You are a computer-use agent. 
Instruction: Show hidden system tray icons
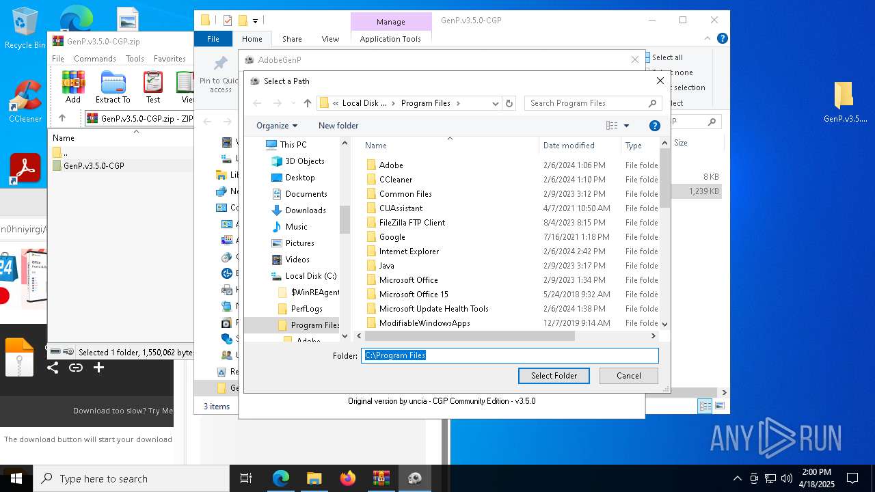click(737, 478)
